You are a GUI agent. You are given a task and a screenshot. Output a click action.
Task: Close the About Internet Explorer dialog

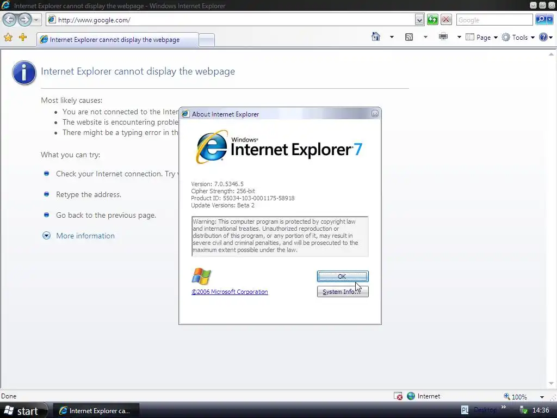[x=375, y=114]
